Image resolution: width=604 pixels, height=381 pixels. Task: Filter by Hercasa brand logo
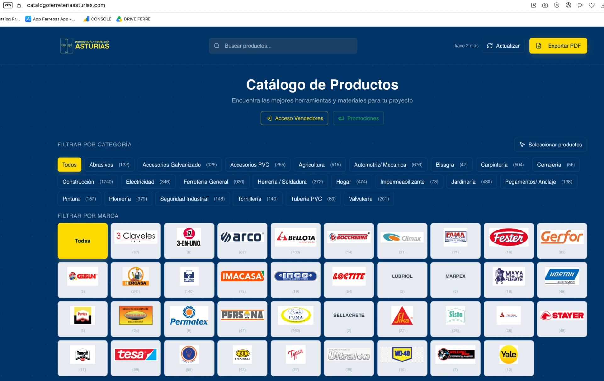point(136,280)
